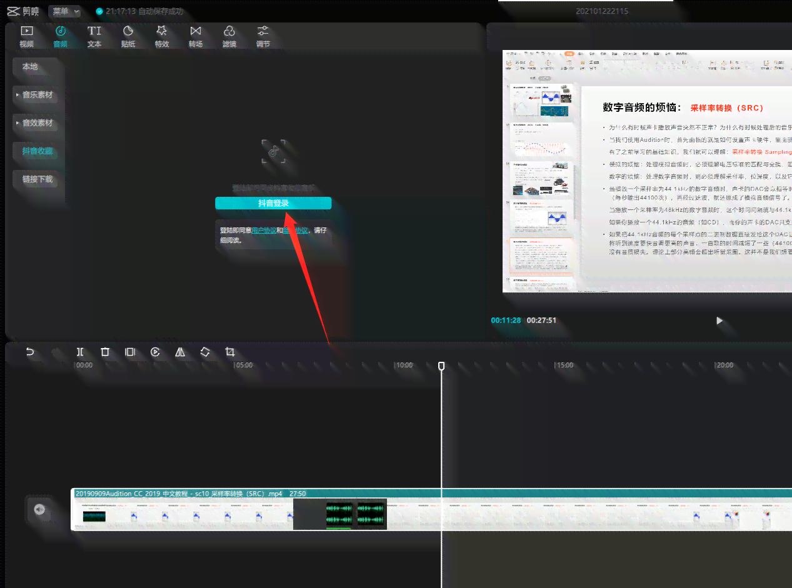Screen dimensions: 792x588
Task: Select the Audition CC 2019 video clip
Action: (431, 509)
